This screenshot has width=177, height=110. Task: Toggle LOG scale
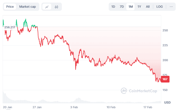[160, 7]
